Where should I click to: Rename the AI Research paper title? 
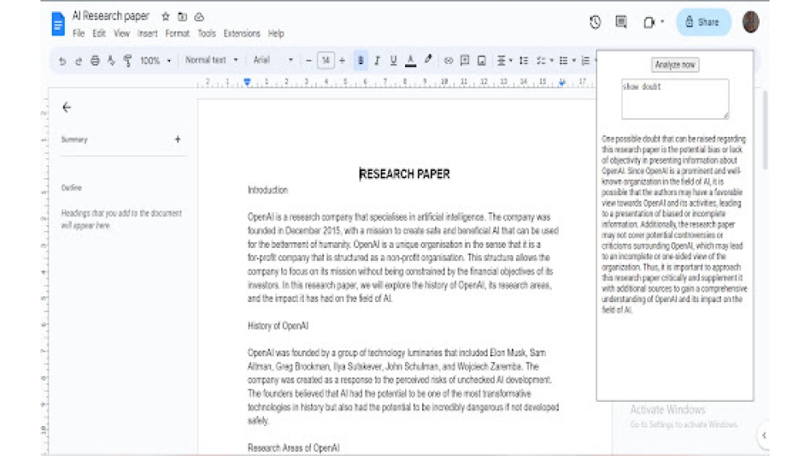click(110, 16)
